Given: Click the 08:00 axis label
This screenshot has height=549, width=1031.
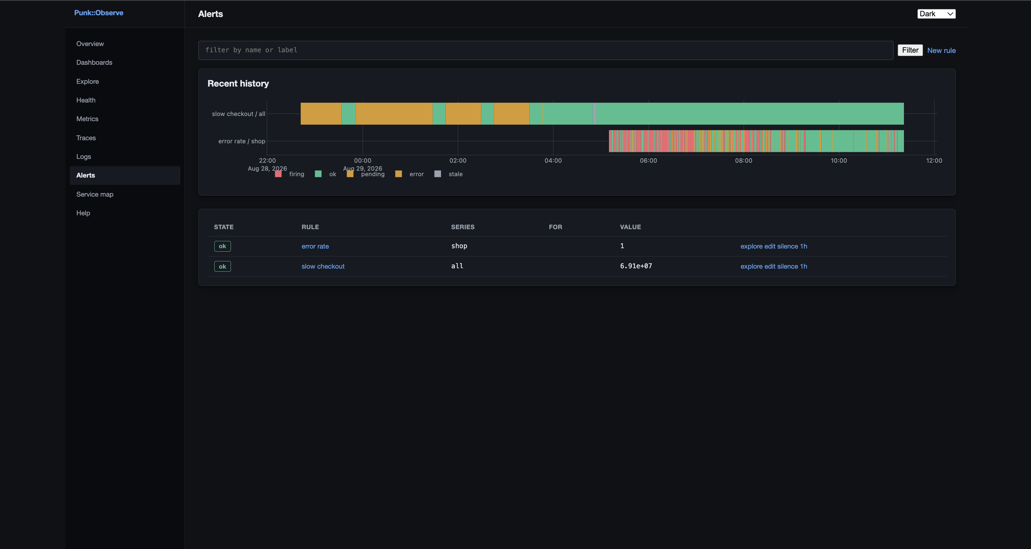Looking at the screenshot, I should (x=744, y=161).
